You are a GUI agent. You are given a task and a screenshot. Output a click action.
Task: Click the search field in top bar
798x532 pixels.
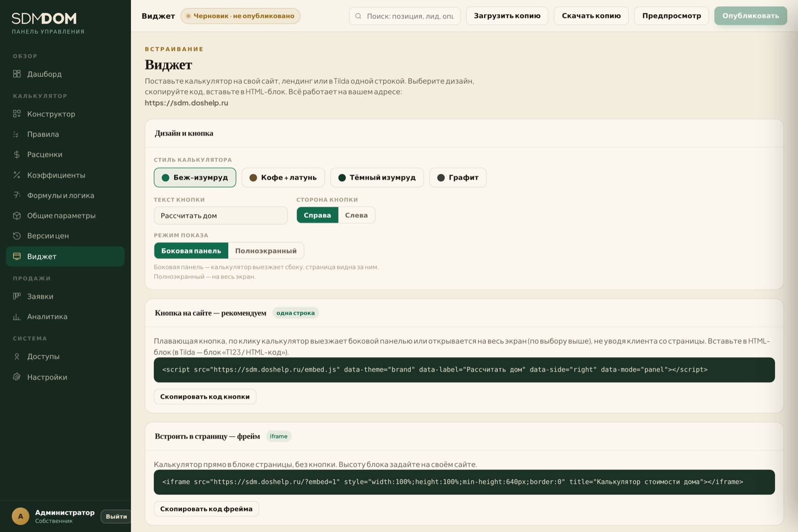405,16
